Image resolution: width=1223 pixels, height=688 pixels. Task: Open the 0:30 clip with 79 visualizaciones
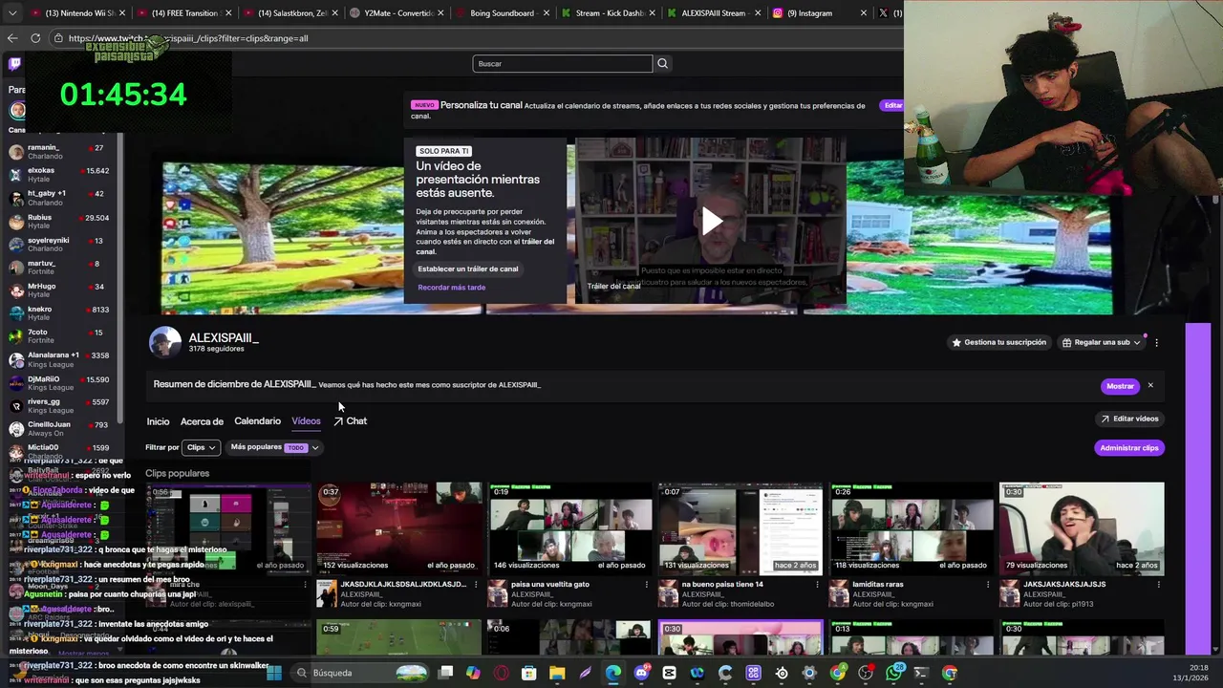(x=1082, y=527)
